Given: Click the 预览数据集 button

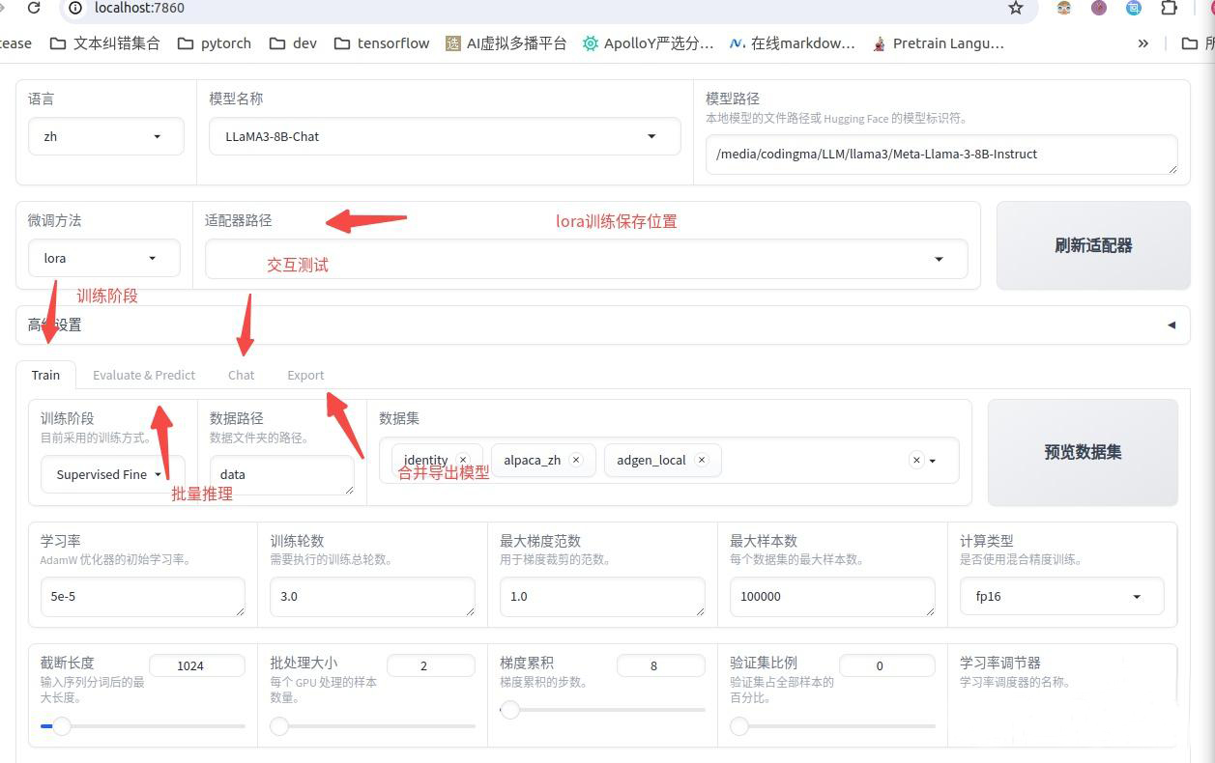Looking at the screenshot, I should tap(1082, 452).
